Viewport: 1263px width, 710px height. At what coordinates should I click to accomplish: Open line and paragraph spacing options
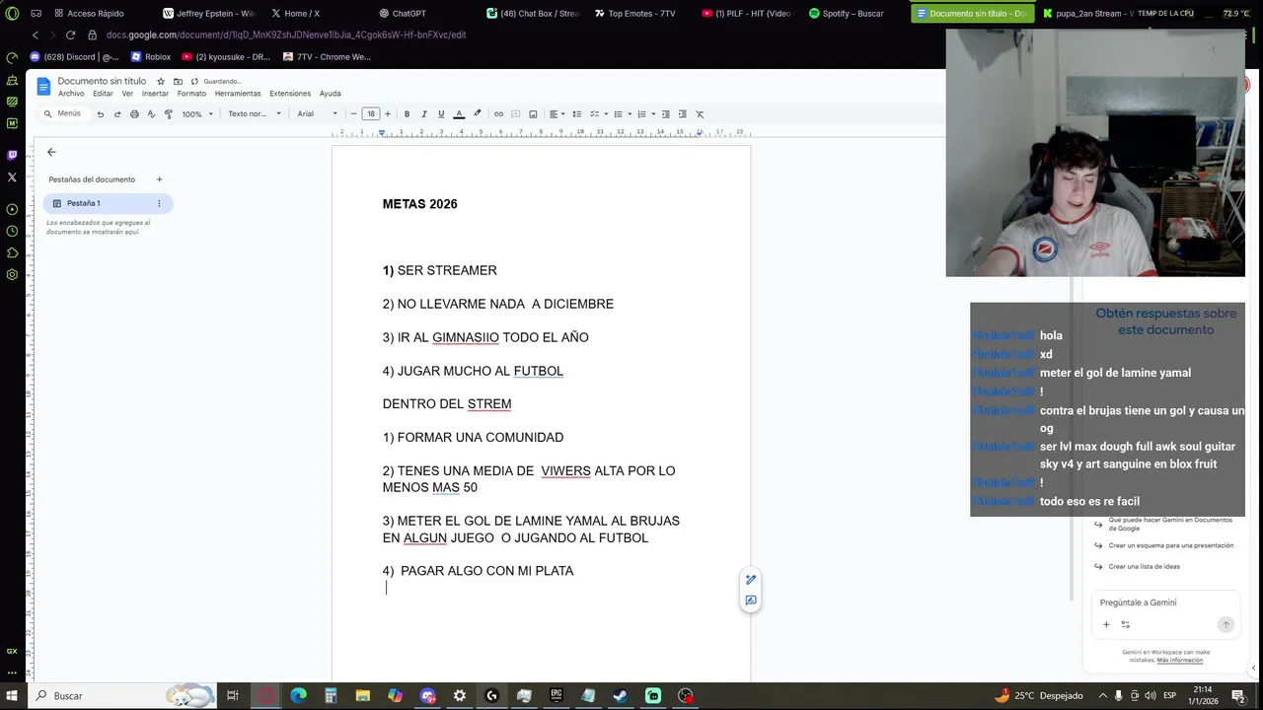click(577, 114)
